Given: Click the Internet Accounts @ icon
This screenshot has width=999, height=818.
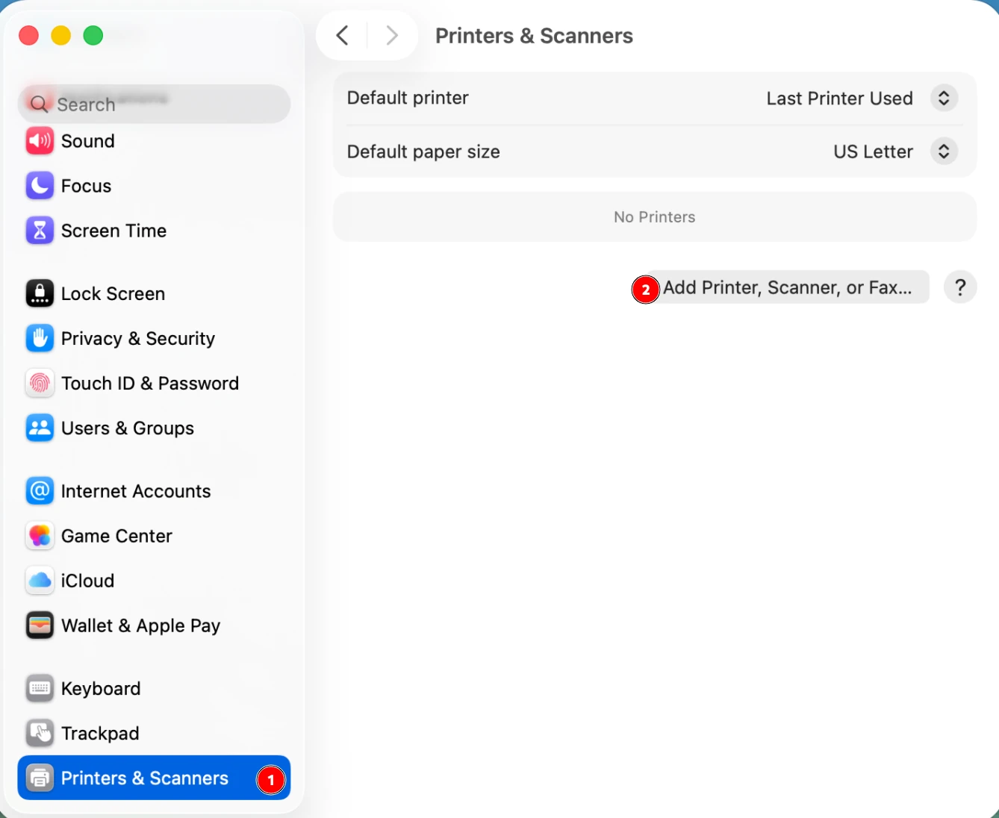Looking at the screenshot, I should (x=40, y=491).
